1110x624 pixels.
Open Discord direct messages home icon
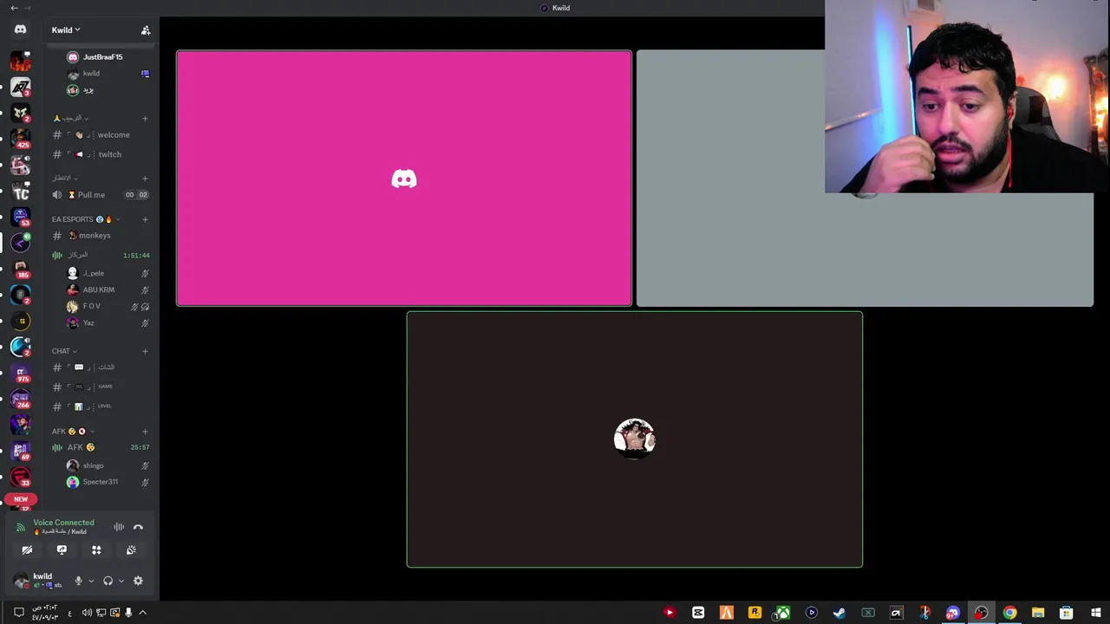click(x=20, y=29)
